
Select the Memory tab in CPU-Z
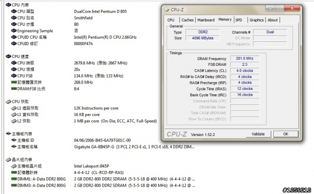pyautogui.click(x=225, y=20)
